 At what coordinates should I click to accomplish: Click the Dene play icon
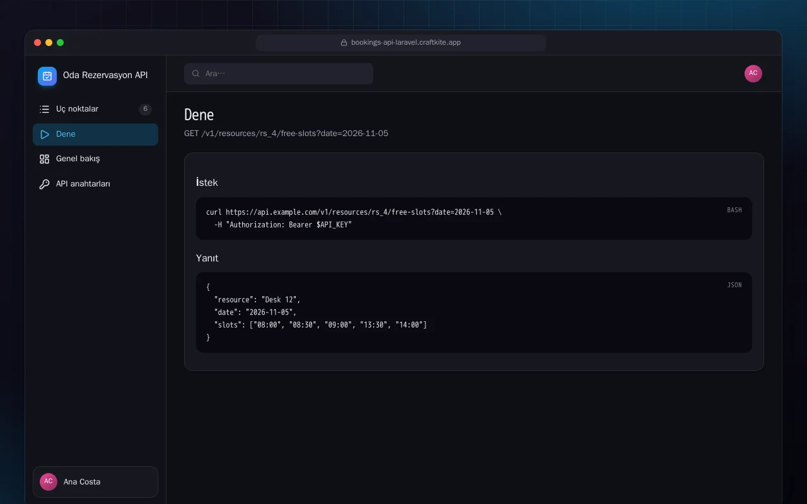point(44,134)
